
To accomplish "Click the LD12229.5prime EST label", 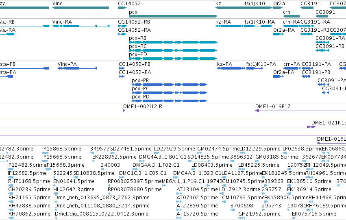I will click(260, 149).
